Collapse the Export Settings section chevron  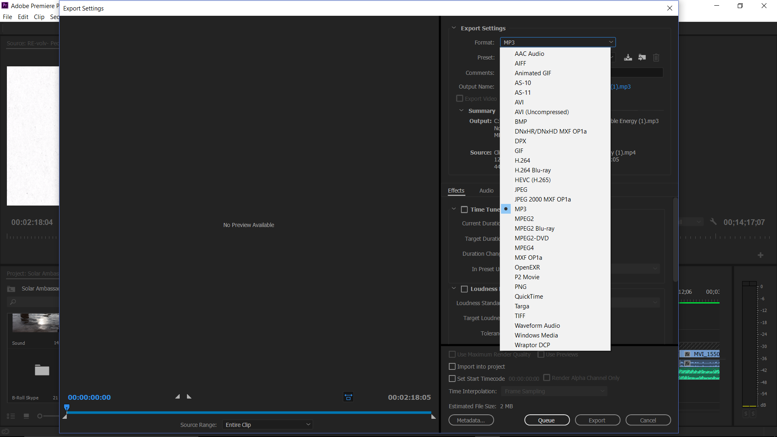click(454, 28)
